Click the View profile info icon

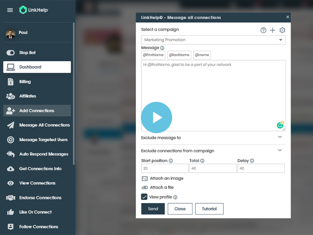[175, 197]
